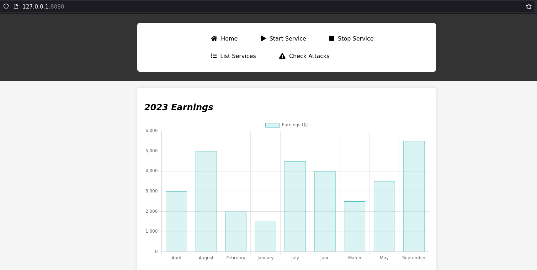The width and height of the screenshot is (537, 270).
Task: Select the August bar in the chart
Action: pos(206,201)
